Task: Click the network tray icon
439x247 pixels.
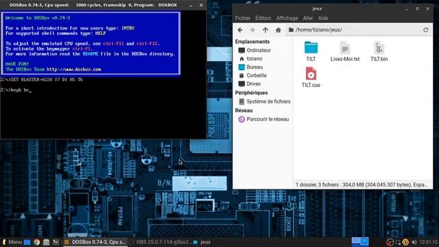Action: coord(398,242)
